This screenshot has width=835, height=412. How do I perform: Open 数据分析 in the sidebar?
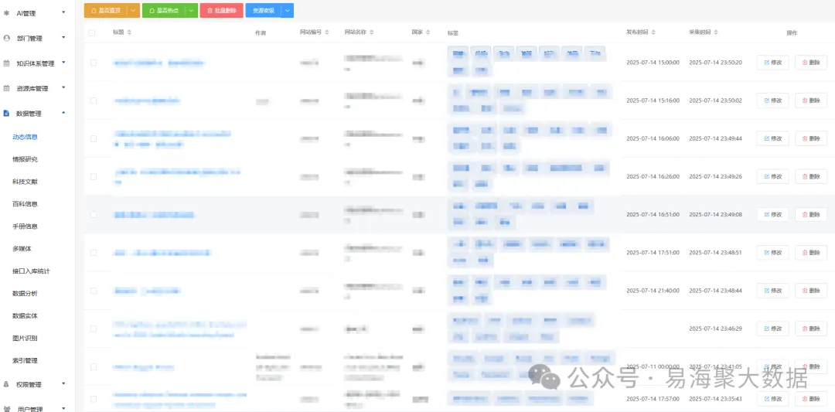[x=25, y=293]
